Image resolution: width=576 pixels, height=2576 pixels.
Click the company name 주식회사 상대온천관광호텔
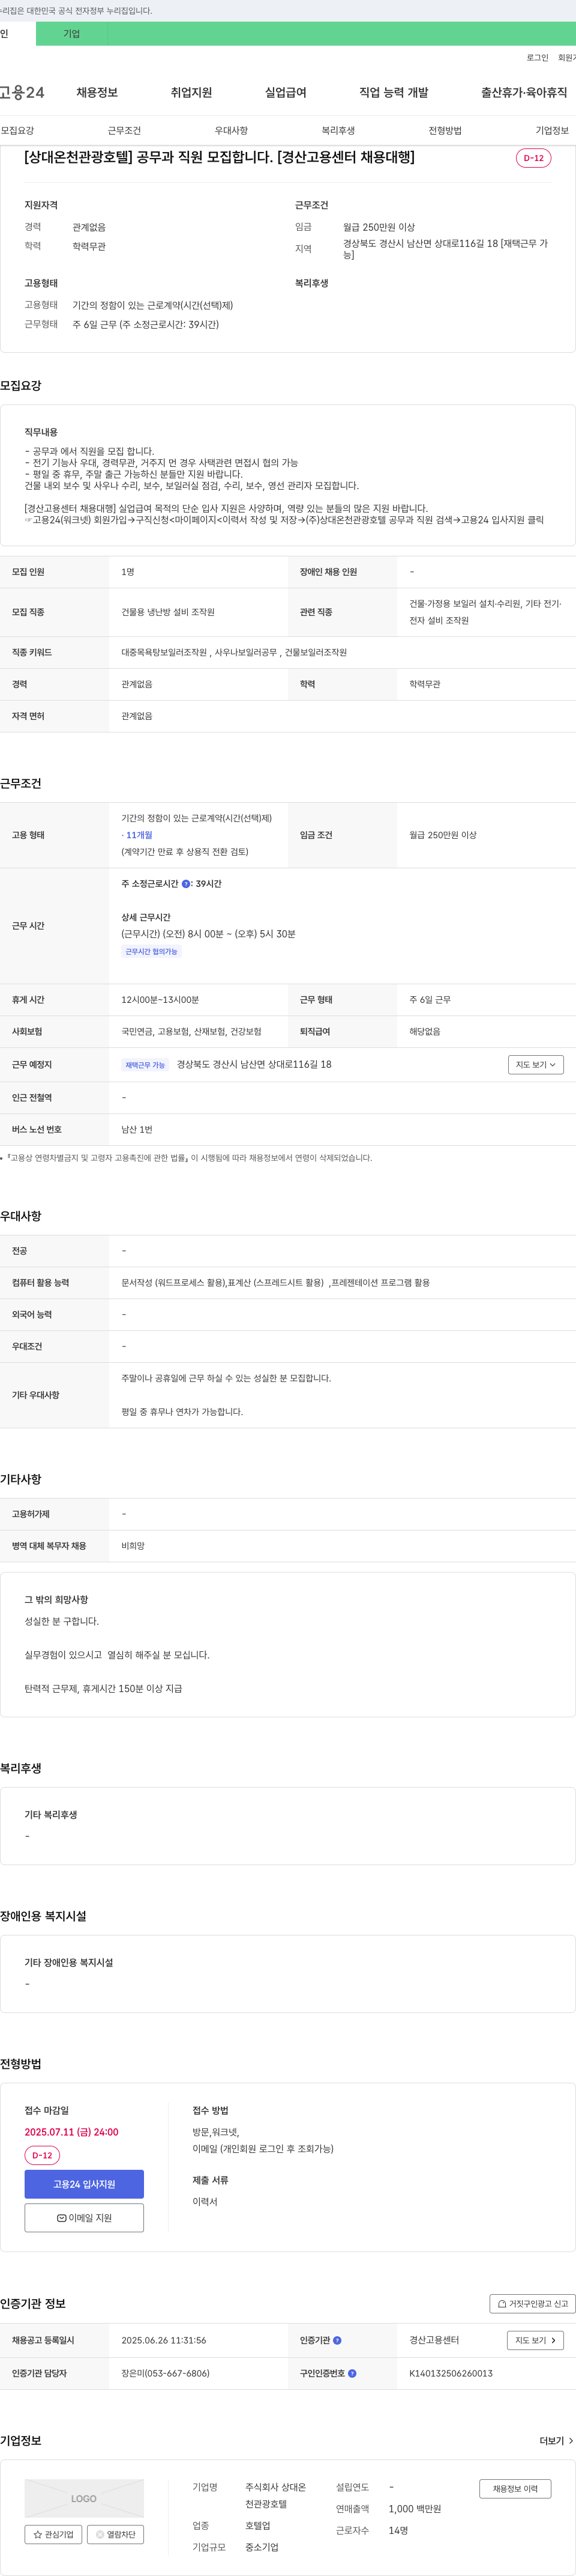[x=275, y=2495]
